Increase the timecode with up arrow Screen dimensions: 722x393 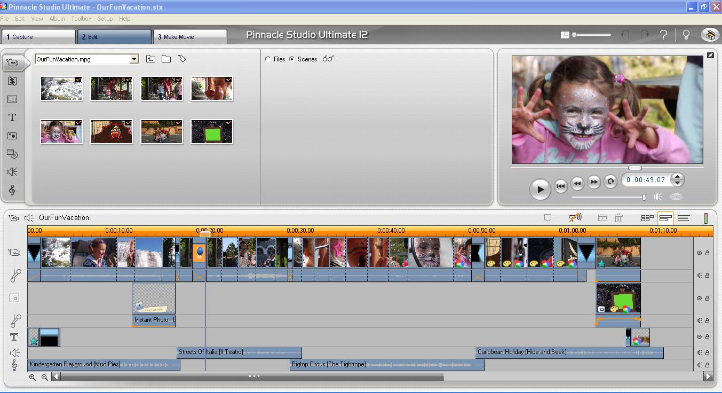point(677,177)
